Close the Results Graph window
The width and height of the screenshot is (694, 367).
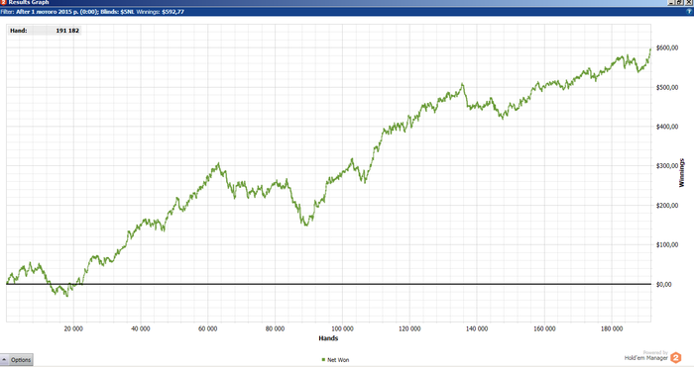point(688,2)
